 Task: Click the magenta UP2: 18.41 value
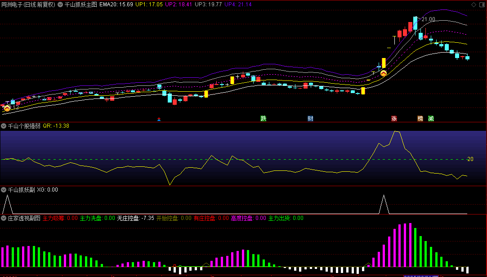(179, 4)
